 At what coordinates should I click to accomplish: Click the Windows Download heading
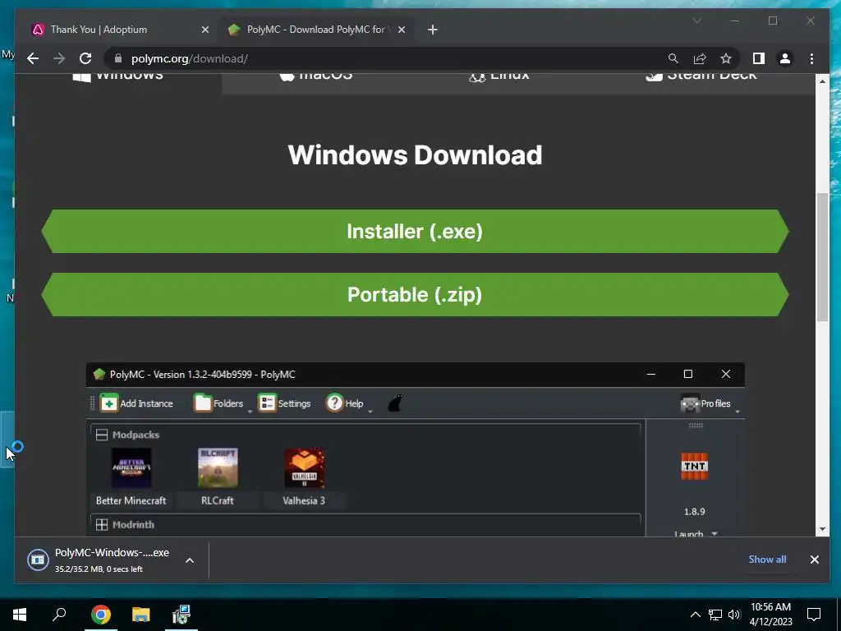[x=415, y=155]
